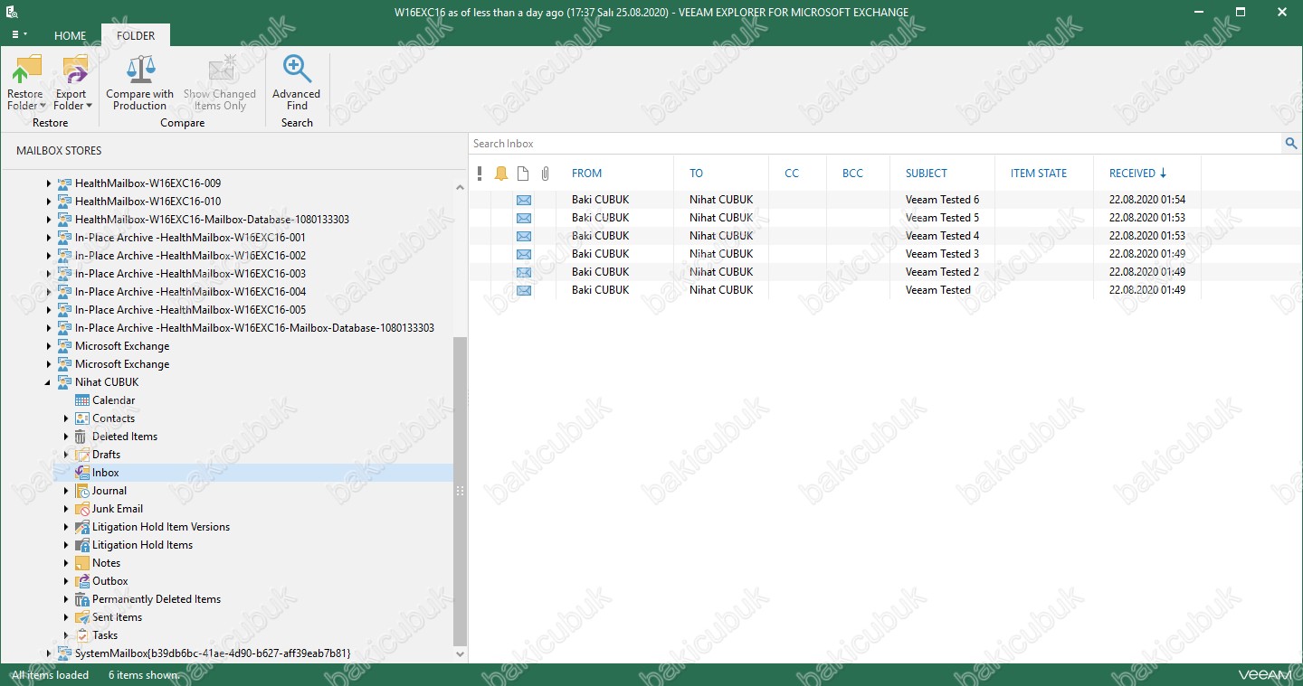Sort by SUBJECT column
Viewport: 1303px width, 686px height.
point(927,174)
